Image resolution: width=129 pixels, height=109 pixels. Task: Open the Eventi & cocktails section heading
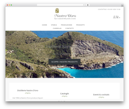(x=101, y=95)
